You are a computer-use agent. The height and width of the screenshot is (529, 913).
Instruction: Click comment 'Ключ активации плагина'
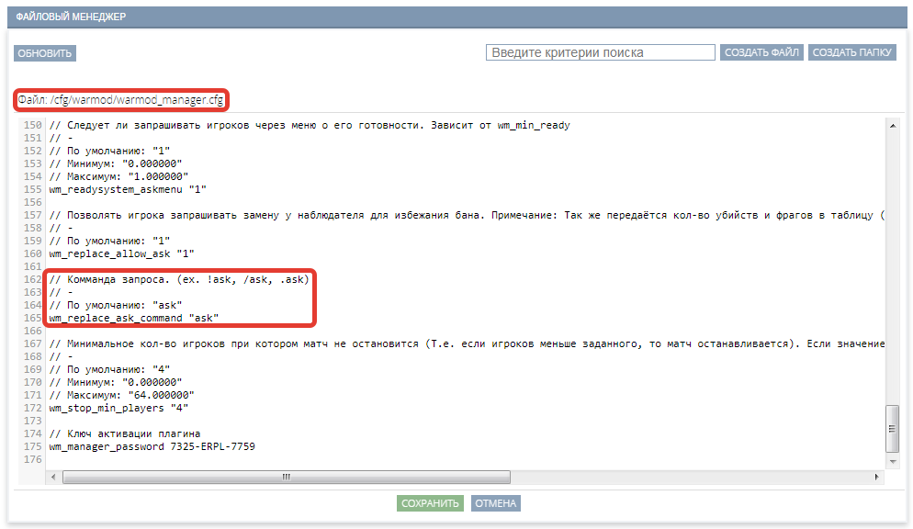coord(125,434)
